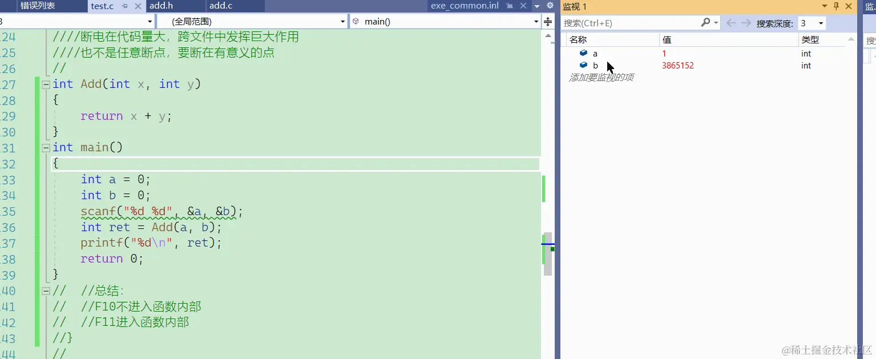
Task: Click the second 监视 panel tab at right edge
Action: click(x=870, y=6)
